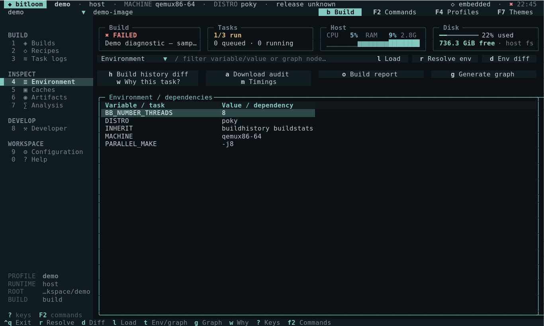Select the INHERIT variable row
The image size is (544, 326).
point(208,129)
